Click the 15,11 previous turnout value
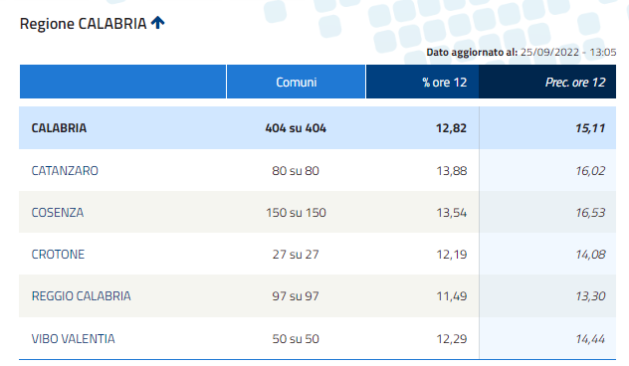The image size is (629, 366). (x=590, y=128)
